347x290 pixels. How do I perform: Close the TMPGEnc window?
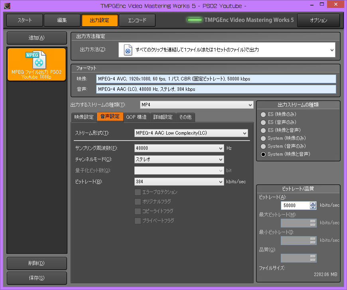click(x=336, y=4)
